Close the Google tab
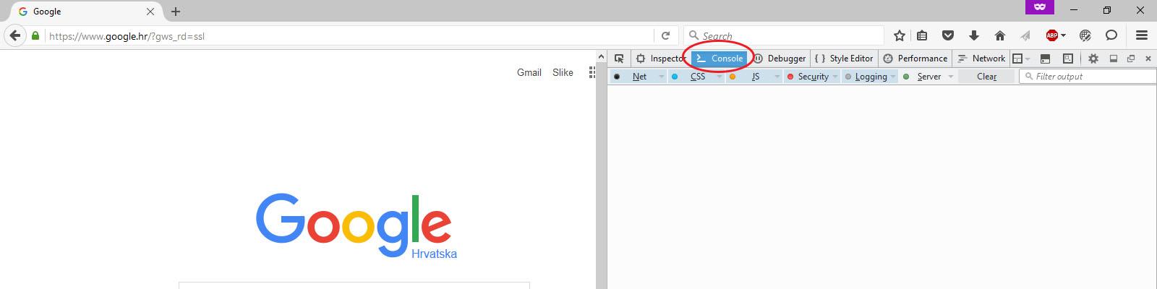 150,12
